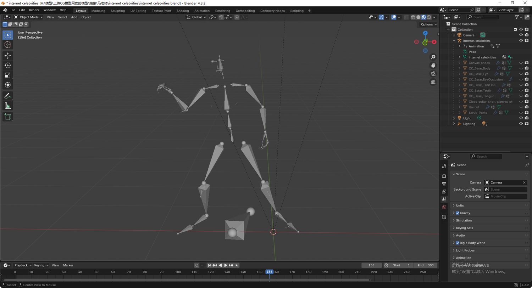Toggle visibility of the Lighting object

(x=521, y=124)
